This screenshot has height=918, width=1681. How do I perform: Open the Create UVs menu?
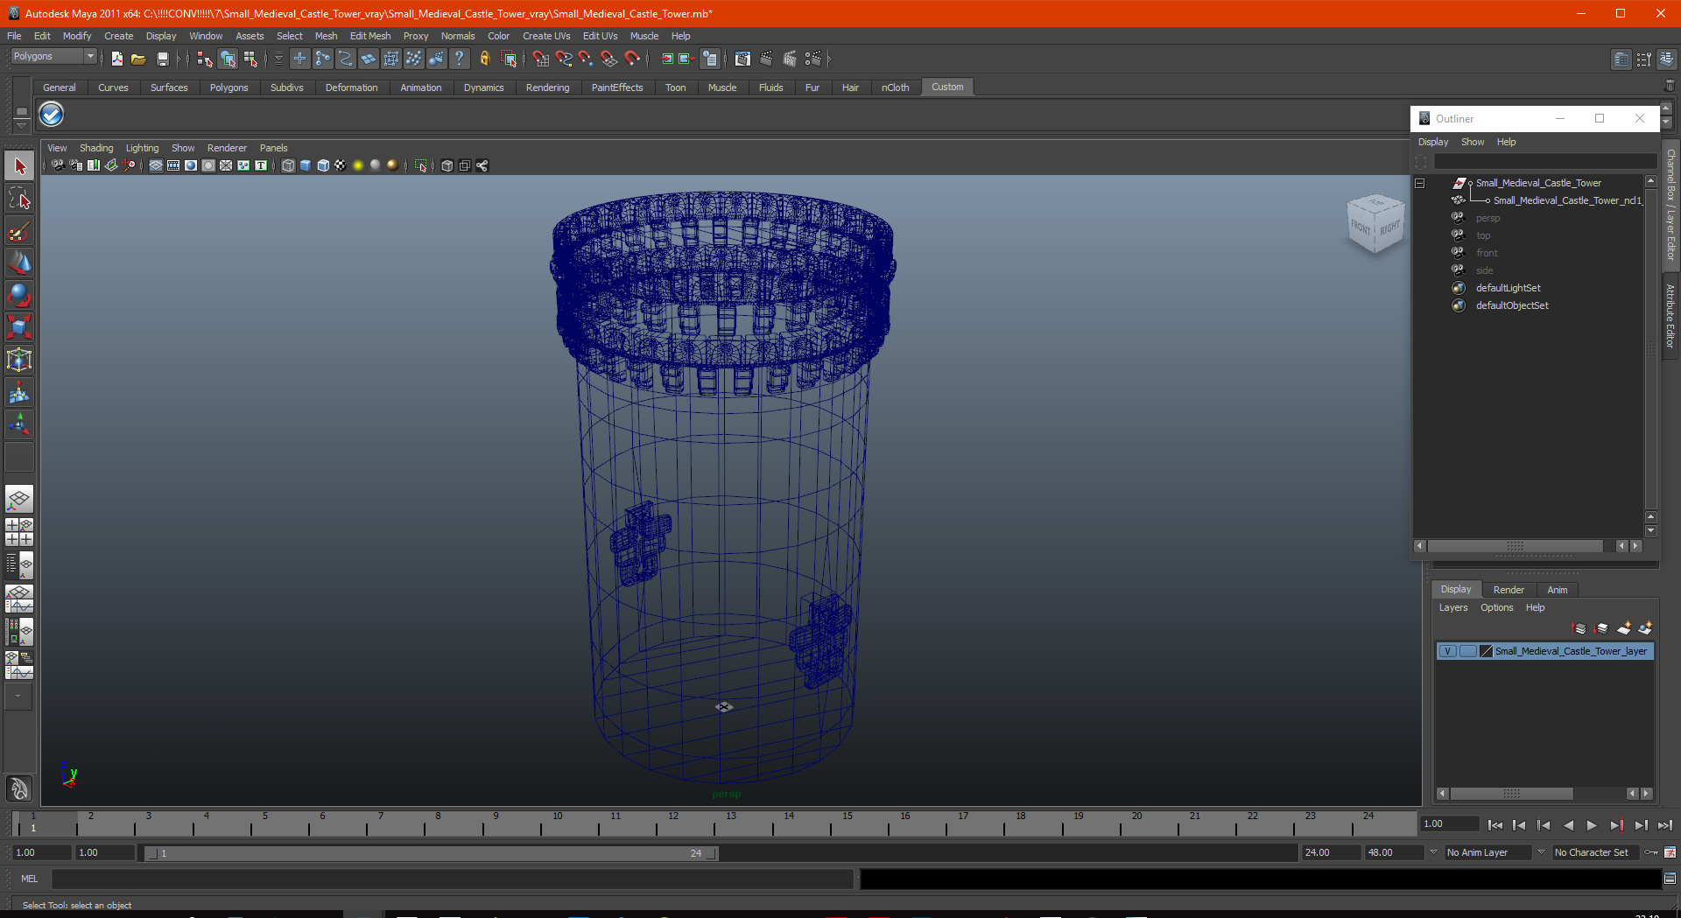point(546,36)
